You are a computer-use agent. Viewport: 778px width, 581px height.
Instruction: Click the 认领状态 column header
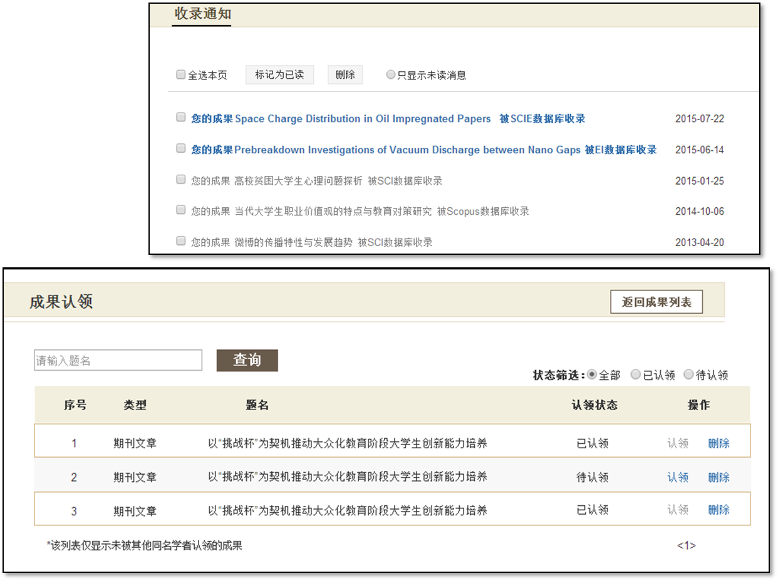click(x=594, y=405)
